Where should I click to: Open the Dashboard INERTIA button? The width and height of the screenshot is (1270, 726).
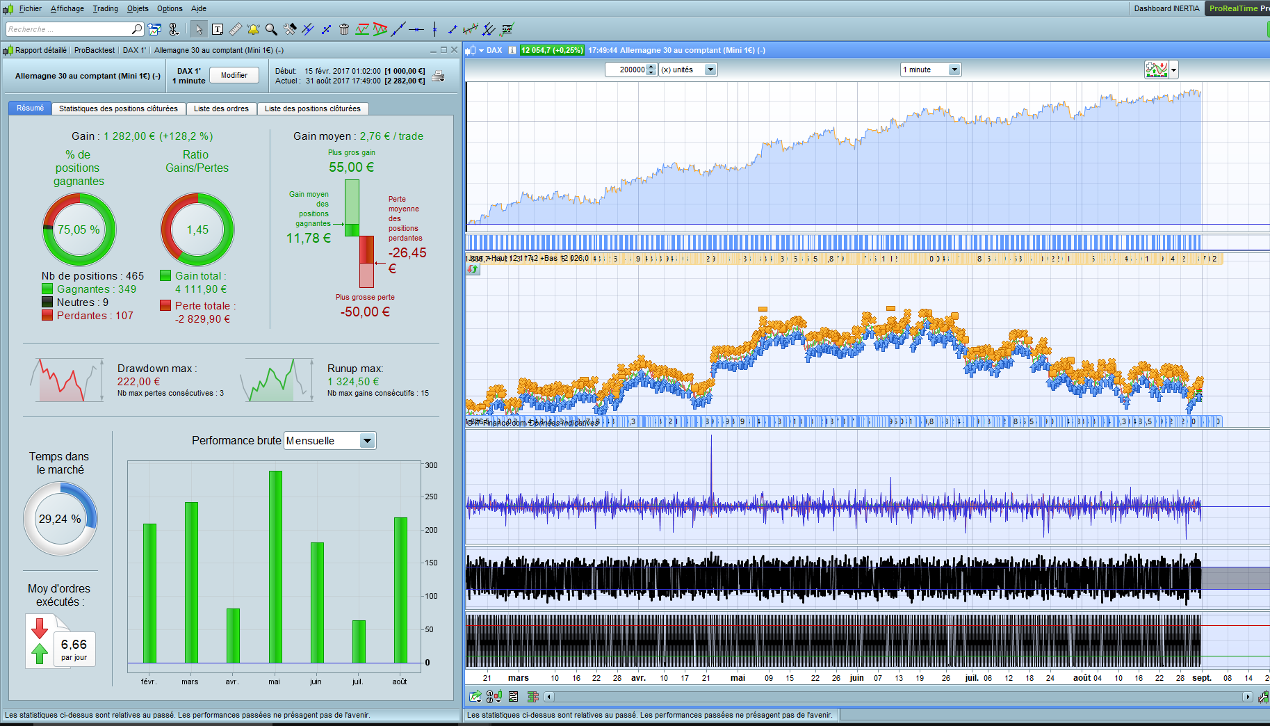[x=1166, y=8]
